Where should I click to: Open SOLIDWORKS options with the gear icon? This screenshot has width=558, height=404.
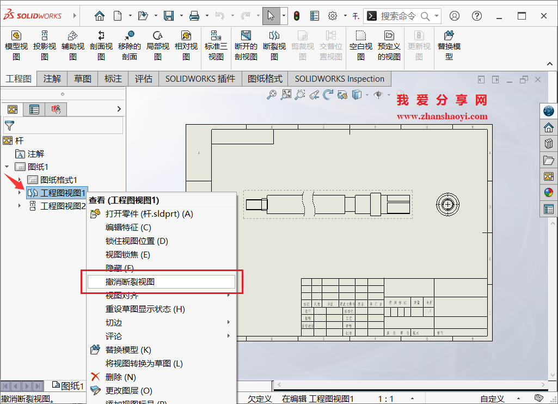click(332, 16)
